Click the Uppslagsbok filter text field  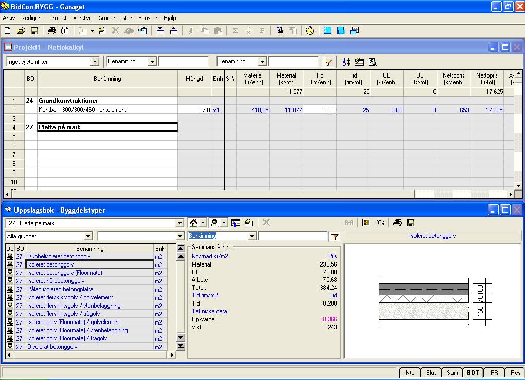click(293, 236)
